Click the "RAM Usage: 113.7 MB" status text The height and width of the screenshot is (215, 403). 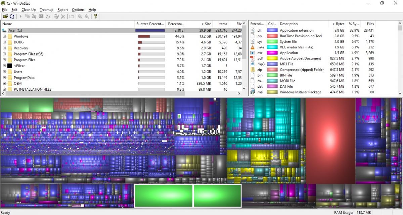[353, 212]
